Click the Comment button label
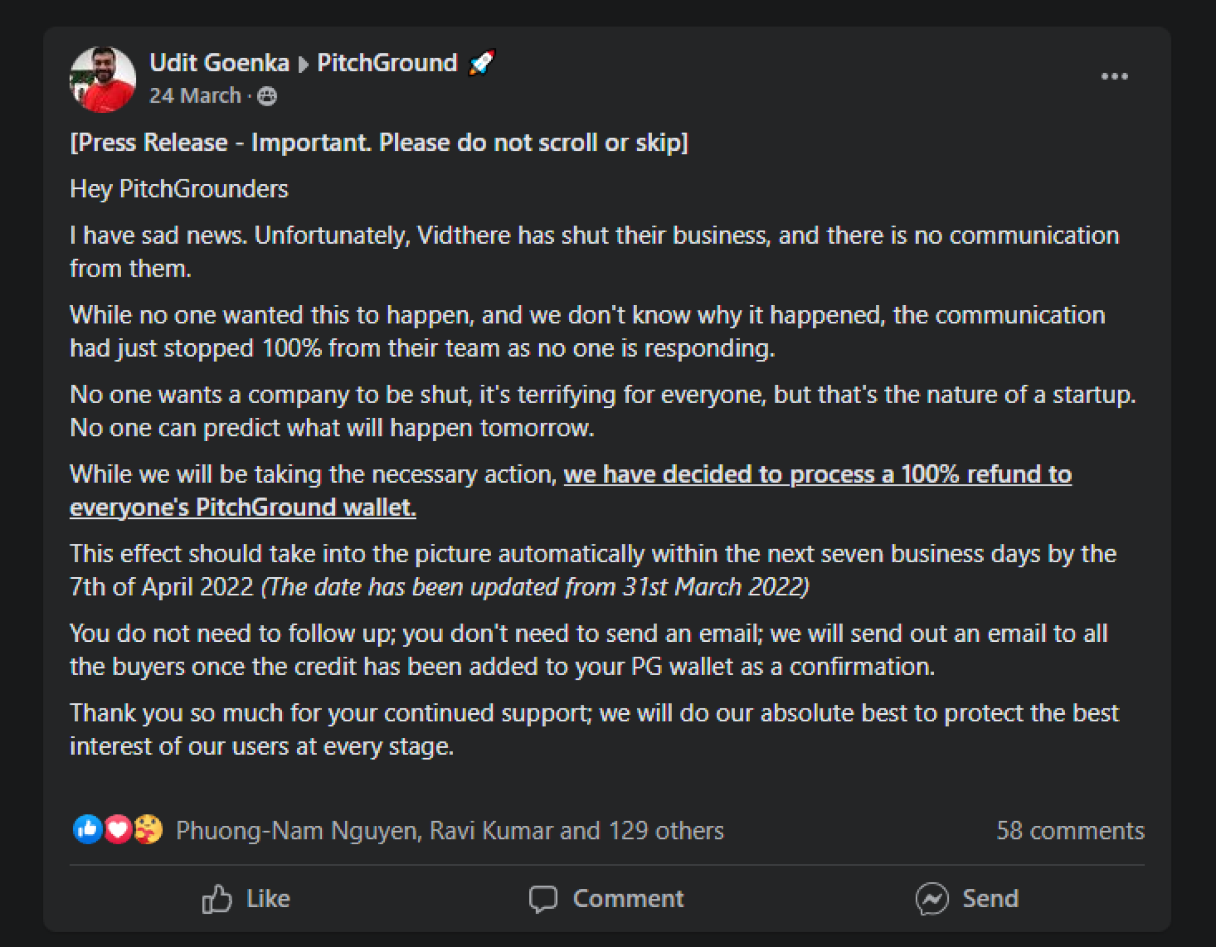The height and width of the screenshot is (947, 1216). [x=628, y=899]
